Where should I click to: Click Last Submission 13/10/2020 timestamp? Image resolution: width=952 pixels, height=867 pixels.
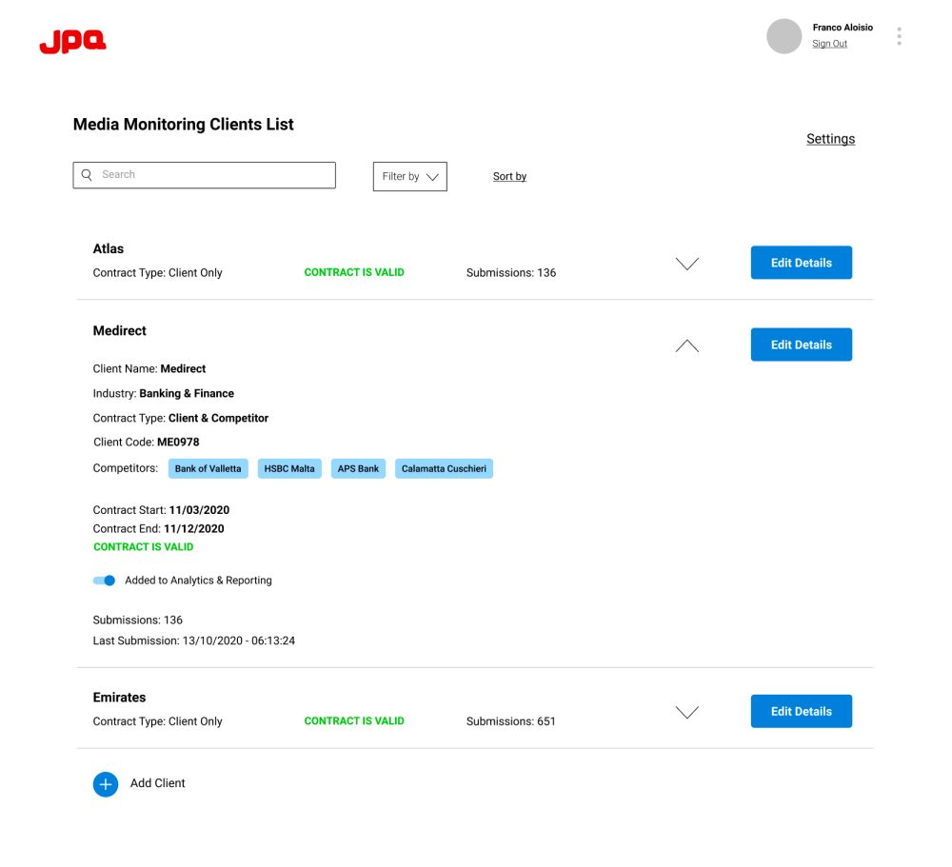click(193, 641)
